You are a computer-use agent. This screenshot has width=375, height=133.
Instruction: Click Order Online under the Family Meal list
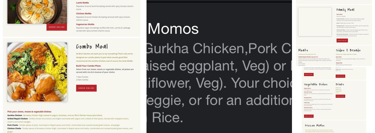(342, 40)
